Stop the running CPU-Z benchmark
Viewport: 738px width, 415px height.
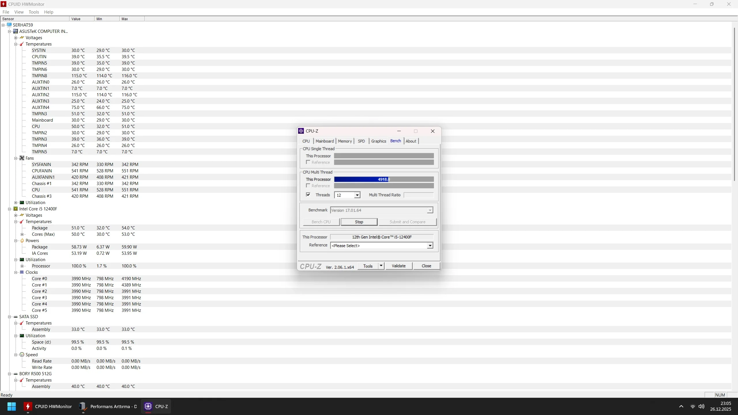click(359, 222)
